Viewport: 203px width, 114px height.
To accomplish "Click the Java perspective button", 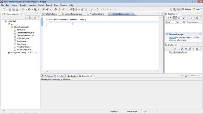I will 177,9.
